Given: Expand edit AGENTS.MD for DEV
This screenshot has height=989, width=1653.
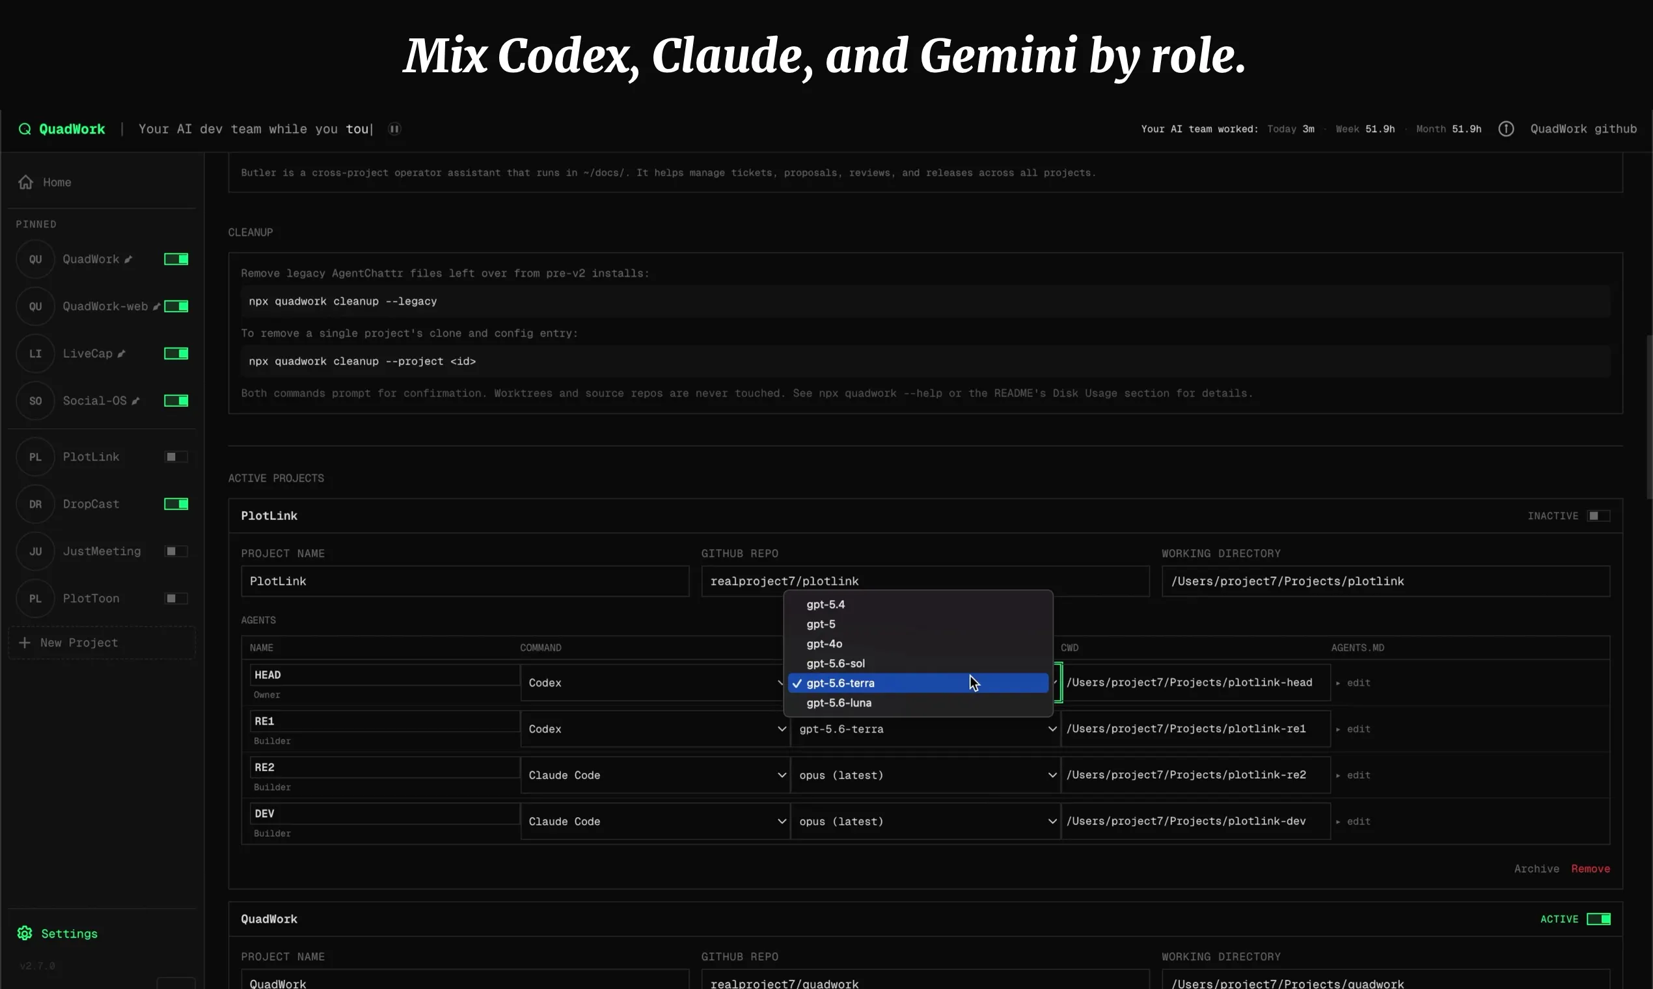Looking at the screenshot, I should tap(1353, 821).
